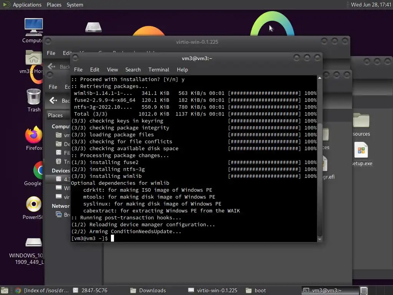
Task: Click the Back arrow in the virtio-win window
Action: (x=51, y=66)
